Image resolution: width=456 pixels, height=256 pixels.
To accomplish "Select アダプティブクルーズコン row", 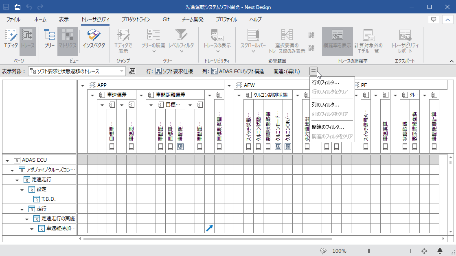I will [x=39, y=170].
